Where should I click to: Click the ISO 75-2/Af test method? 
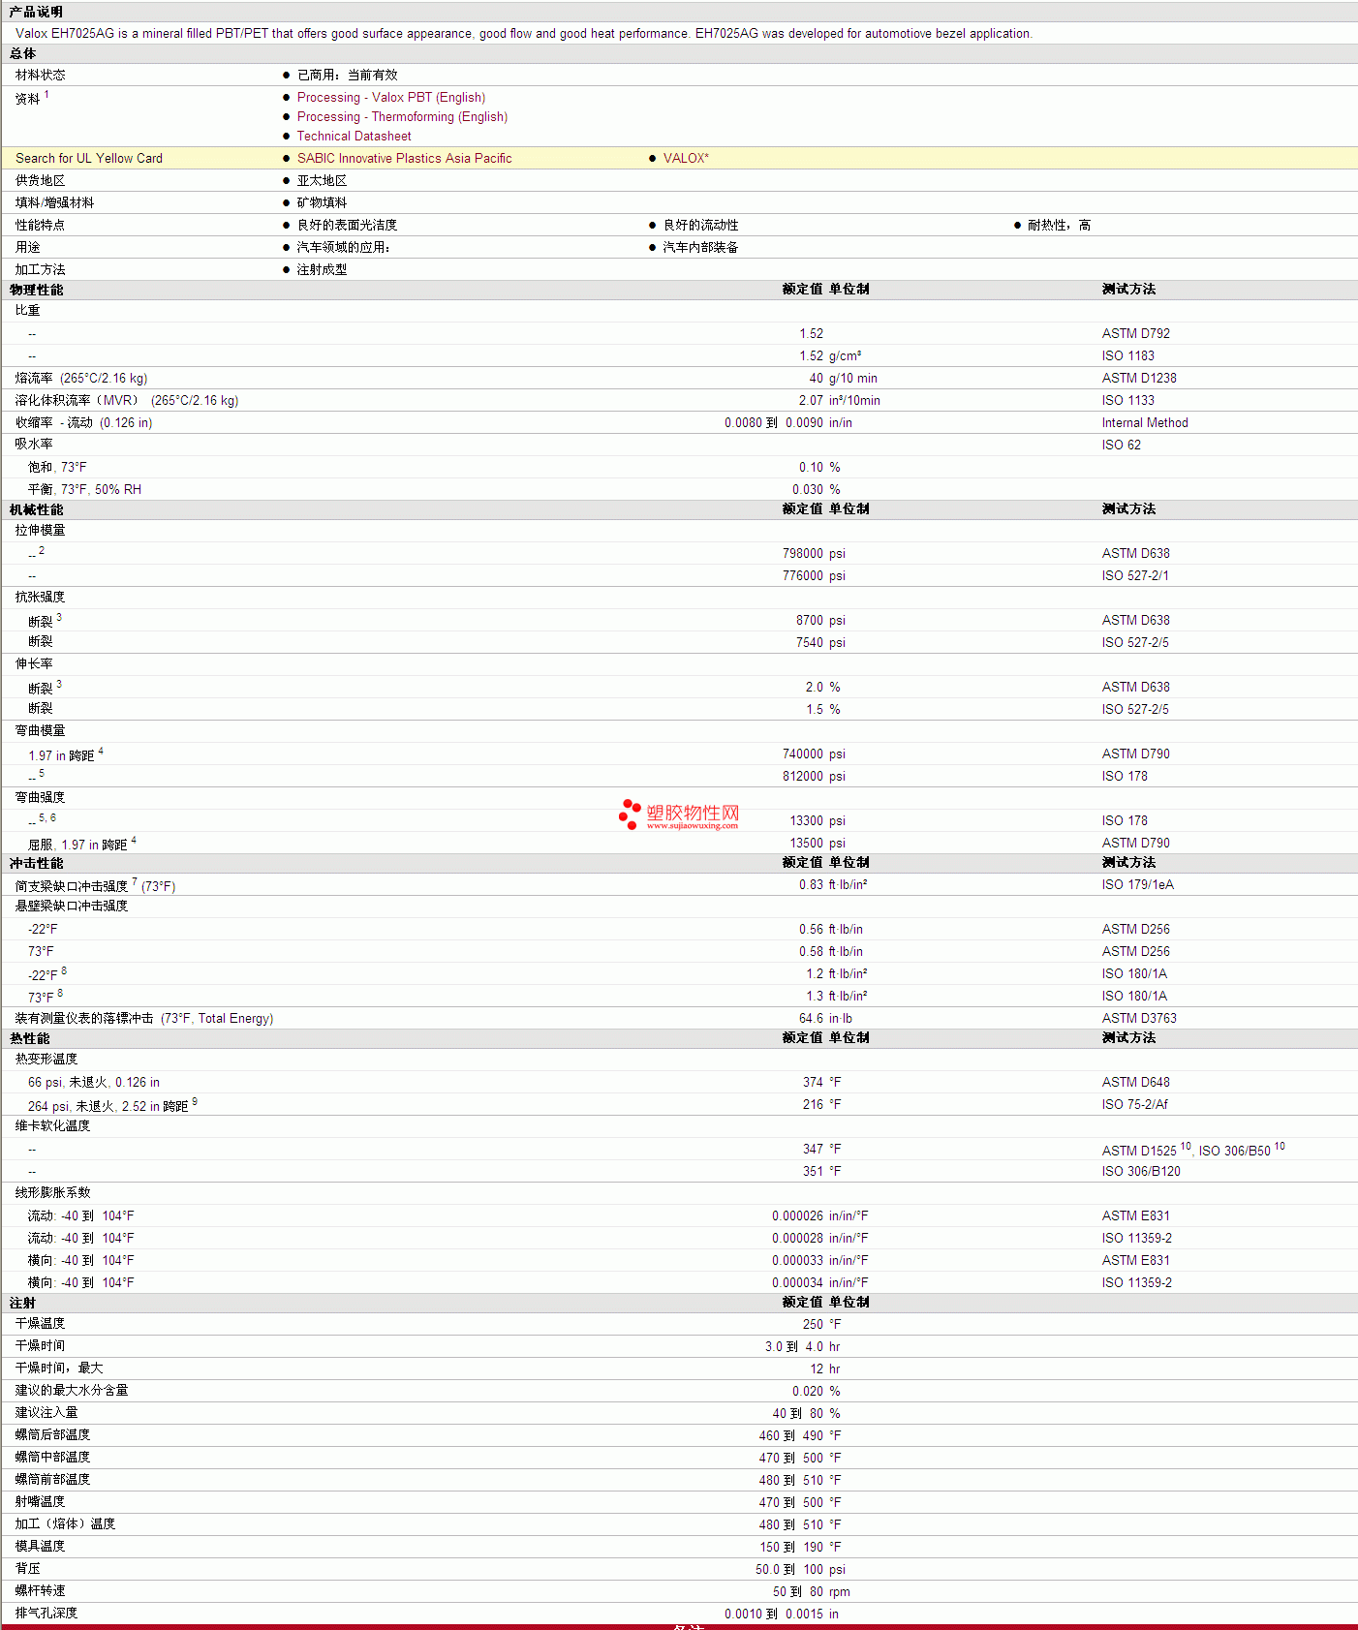[x=1134, y=1104]
